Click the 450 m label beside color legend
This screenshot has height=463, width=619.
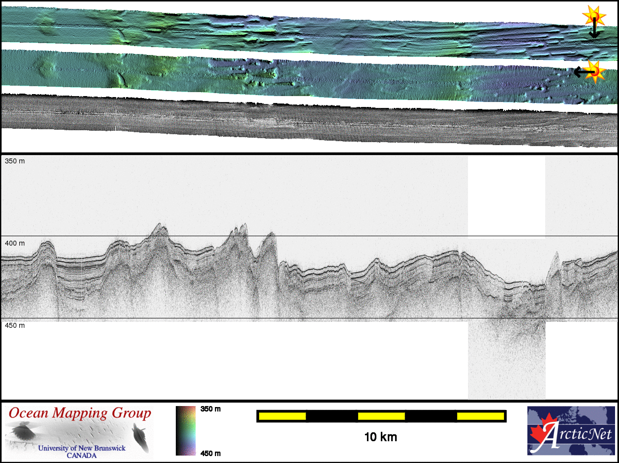[210, 453]
